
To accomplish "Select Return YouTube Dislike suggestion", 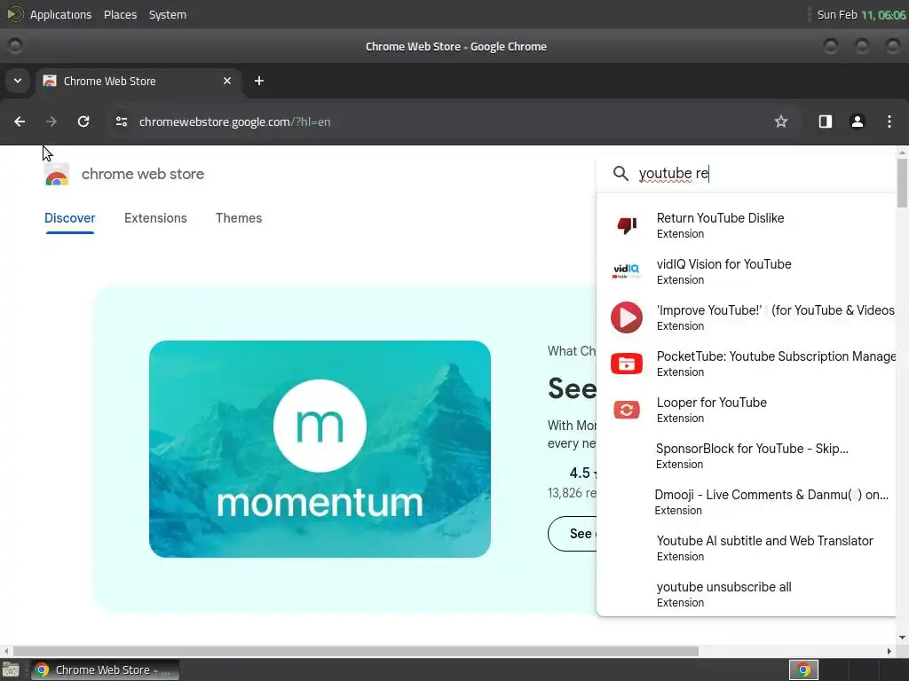I will pos(747,225).
